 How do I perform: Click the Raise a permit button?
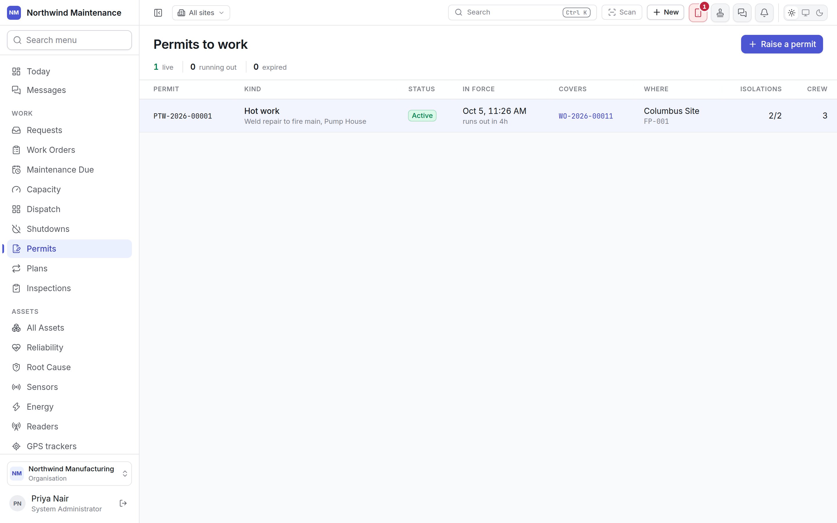coord(782,44)
